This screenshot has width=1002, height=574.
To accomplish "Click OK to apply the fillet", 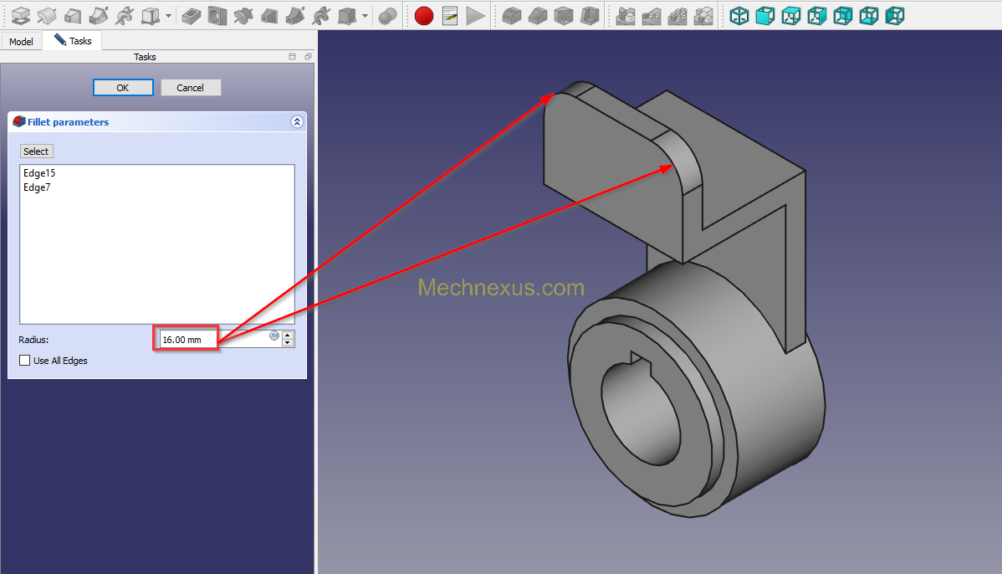I will click(123, 88).
